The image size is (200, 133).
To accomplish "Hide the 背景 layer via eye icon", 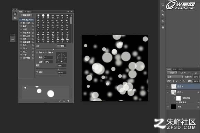I will point(169,107).
